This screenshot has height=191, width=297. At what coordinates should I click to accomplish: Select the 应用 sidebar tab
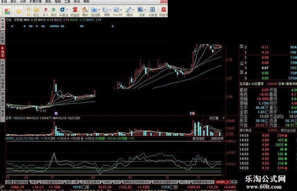[x=3, y=24]
